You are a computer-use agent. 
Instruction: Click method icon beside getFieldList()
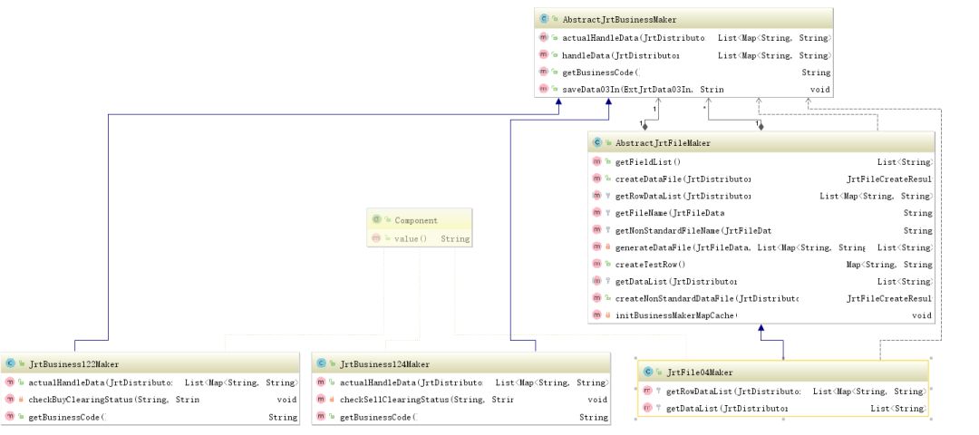[x=596, y=161]
